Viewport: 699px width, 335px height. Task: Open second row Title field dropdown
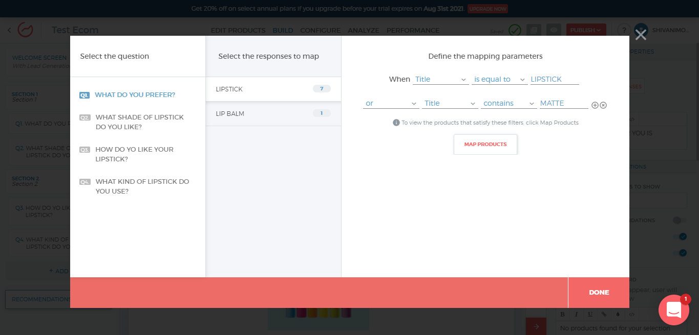coord(450,103)
